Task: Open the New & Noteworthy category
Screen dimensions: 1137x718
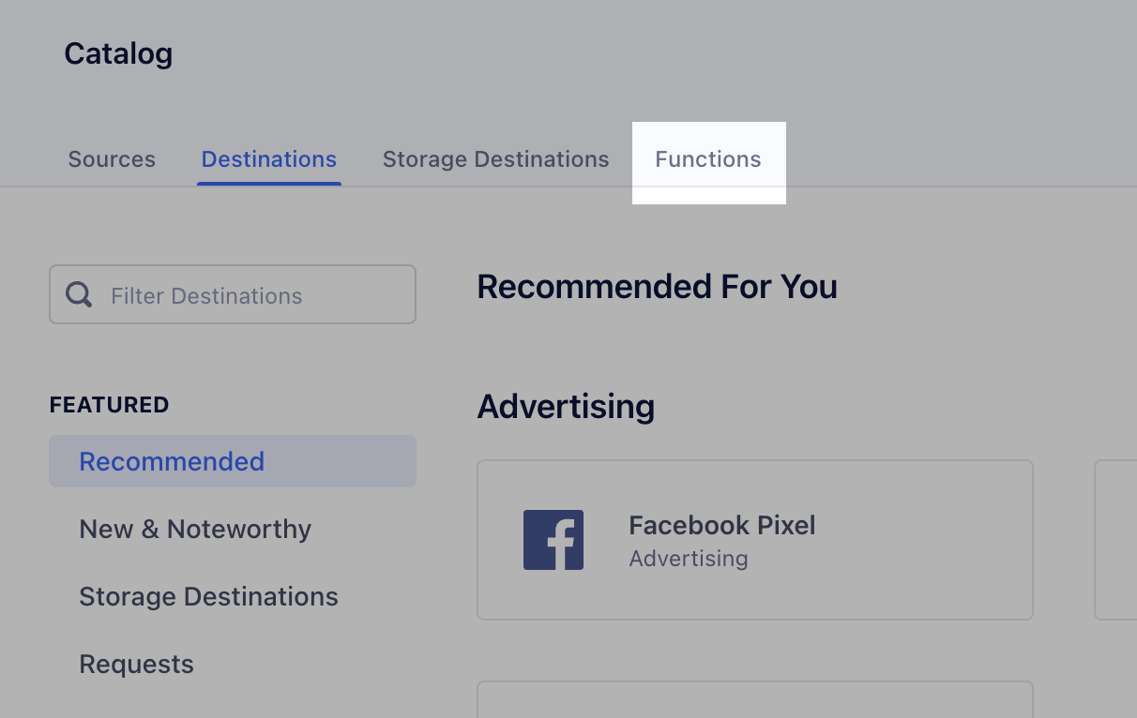Action: [195, 529]
